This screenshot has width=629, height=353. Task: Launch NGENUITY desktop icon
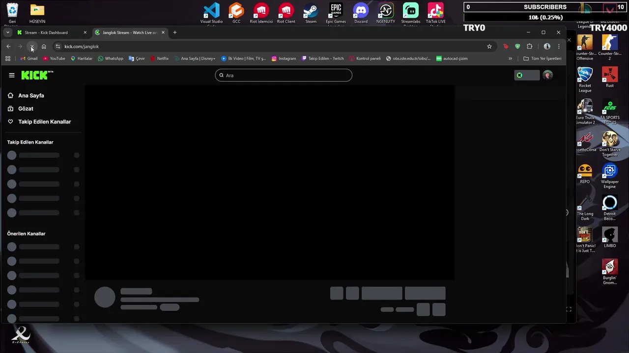(386, 13)
